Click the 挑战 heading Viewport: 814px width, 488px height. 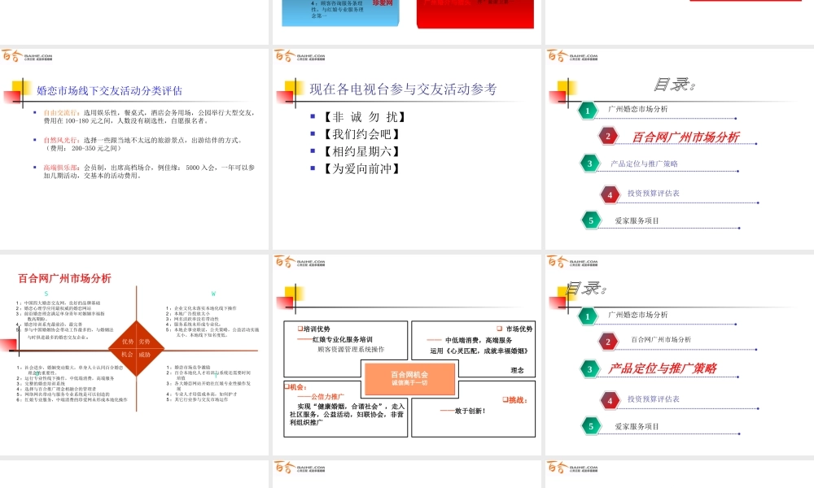515,400
